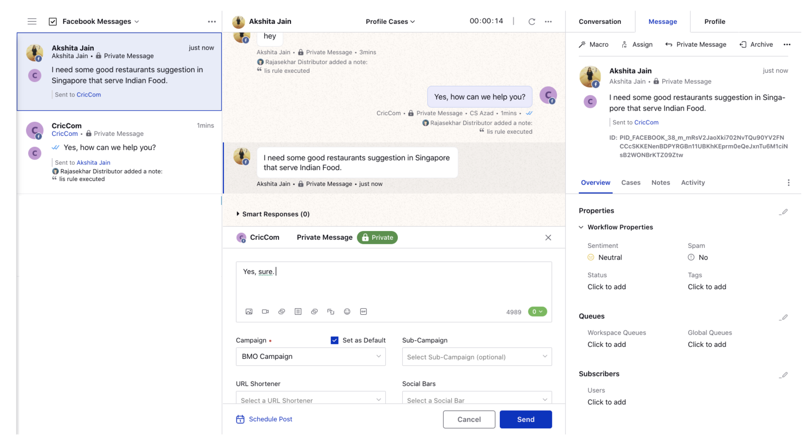
Task: Switch to the Conversation tab
Action: pyautogui.click(x=600, y=22)
